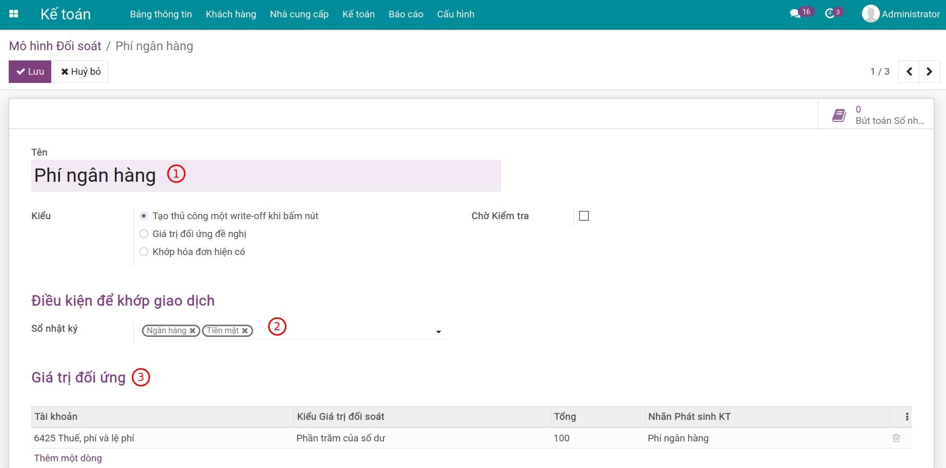The image size is (946, 468).
Task: Go to previous record arrow
Action: [x=909, y=72]
